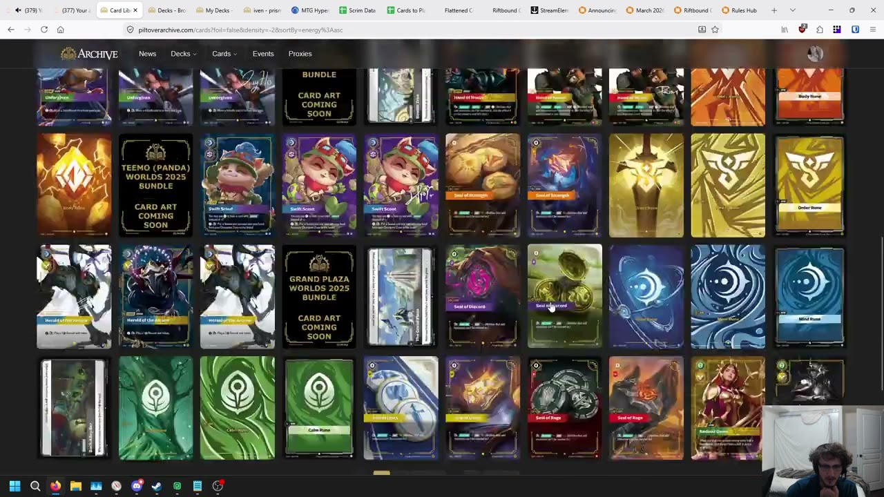
Task: Open the library bookshelf icon in toolbar
Action: click(x=785, y=30)
